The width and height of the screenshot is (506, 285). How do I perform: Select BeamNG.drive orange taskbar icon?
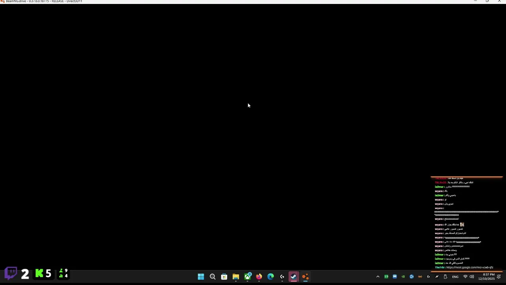[x=305, y=277]
